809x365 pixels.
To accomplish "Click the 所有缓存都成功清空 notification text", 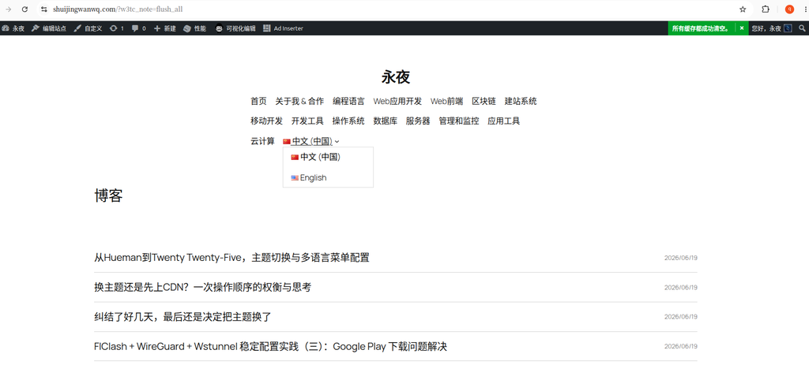I will (x=700, y=28).
